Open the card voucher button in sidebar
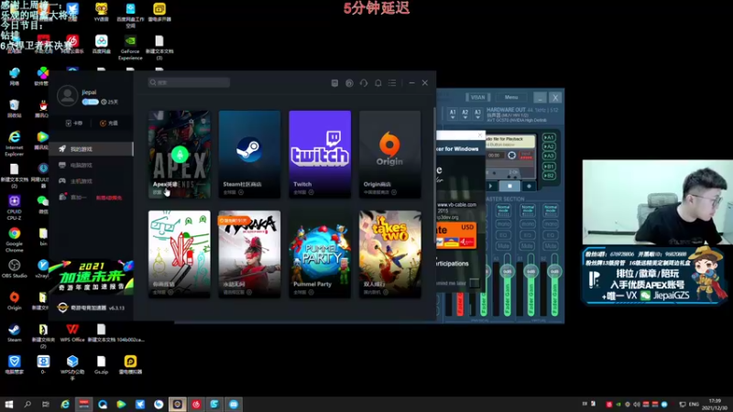This screenshot has height=412, width=733. click(x=74, y=124)
